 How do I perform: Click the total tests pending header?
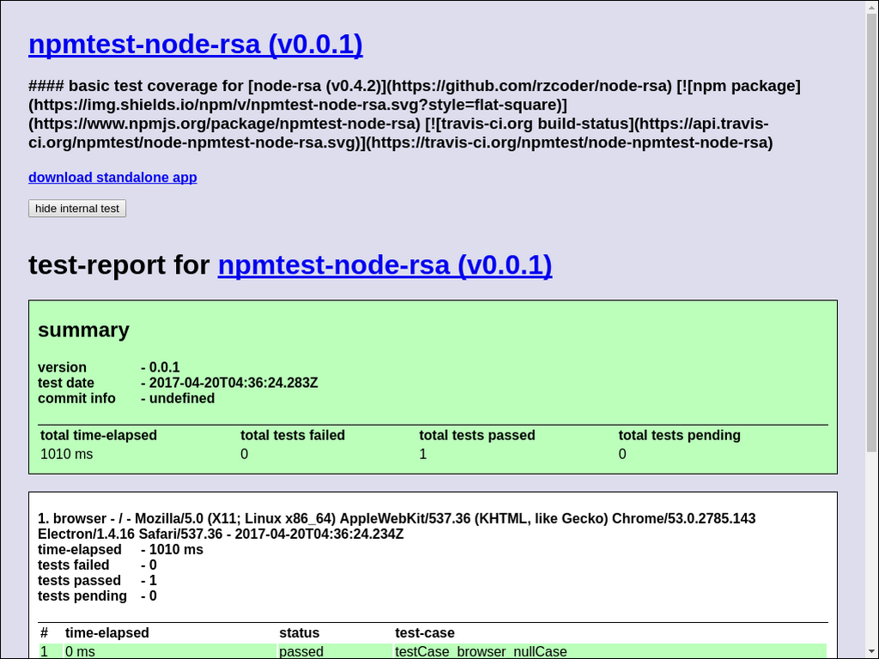point(679,435)
